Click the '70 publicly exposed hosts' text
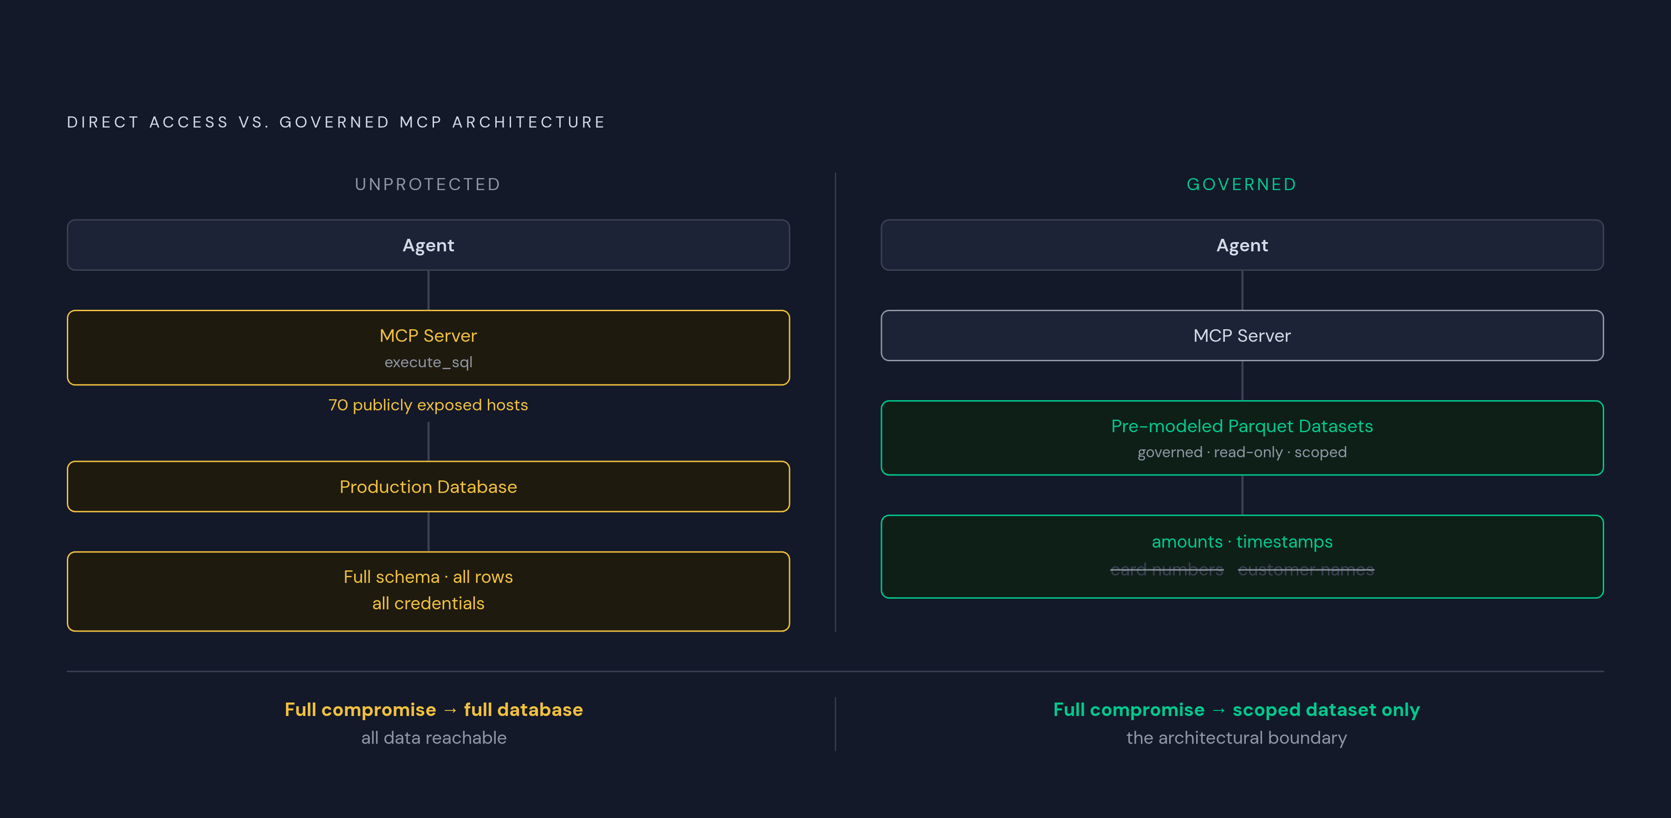Viewport: 1671px width, 818px height. coord(428,405)
